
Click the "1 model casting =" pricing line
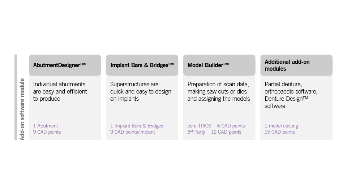click(x=284, y=126)
